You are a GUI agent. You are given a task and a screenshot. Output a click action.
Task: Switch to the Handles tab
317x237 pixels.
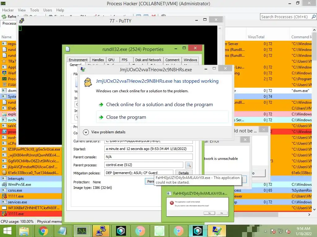pos(98,60)
